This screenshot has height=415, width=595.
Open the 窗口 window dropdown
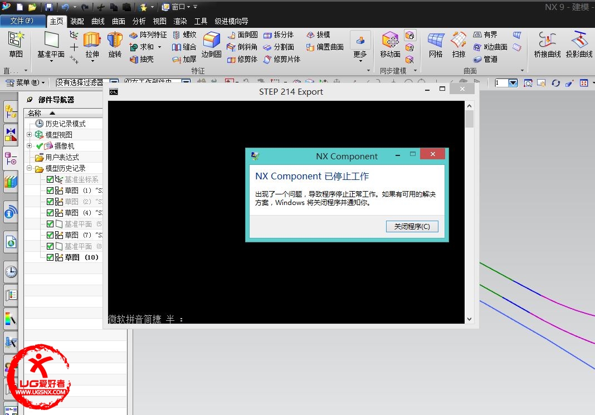(176, 7)
